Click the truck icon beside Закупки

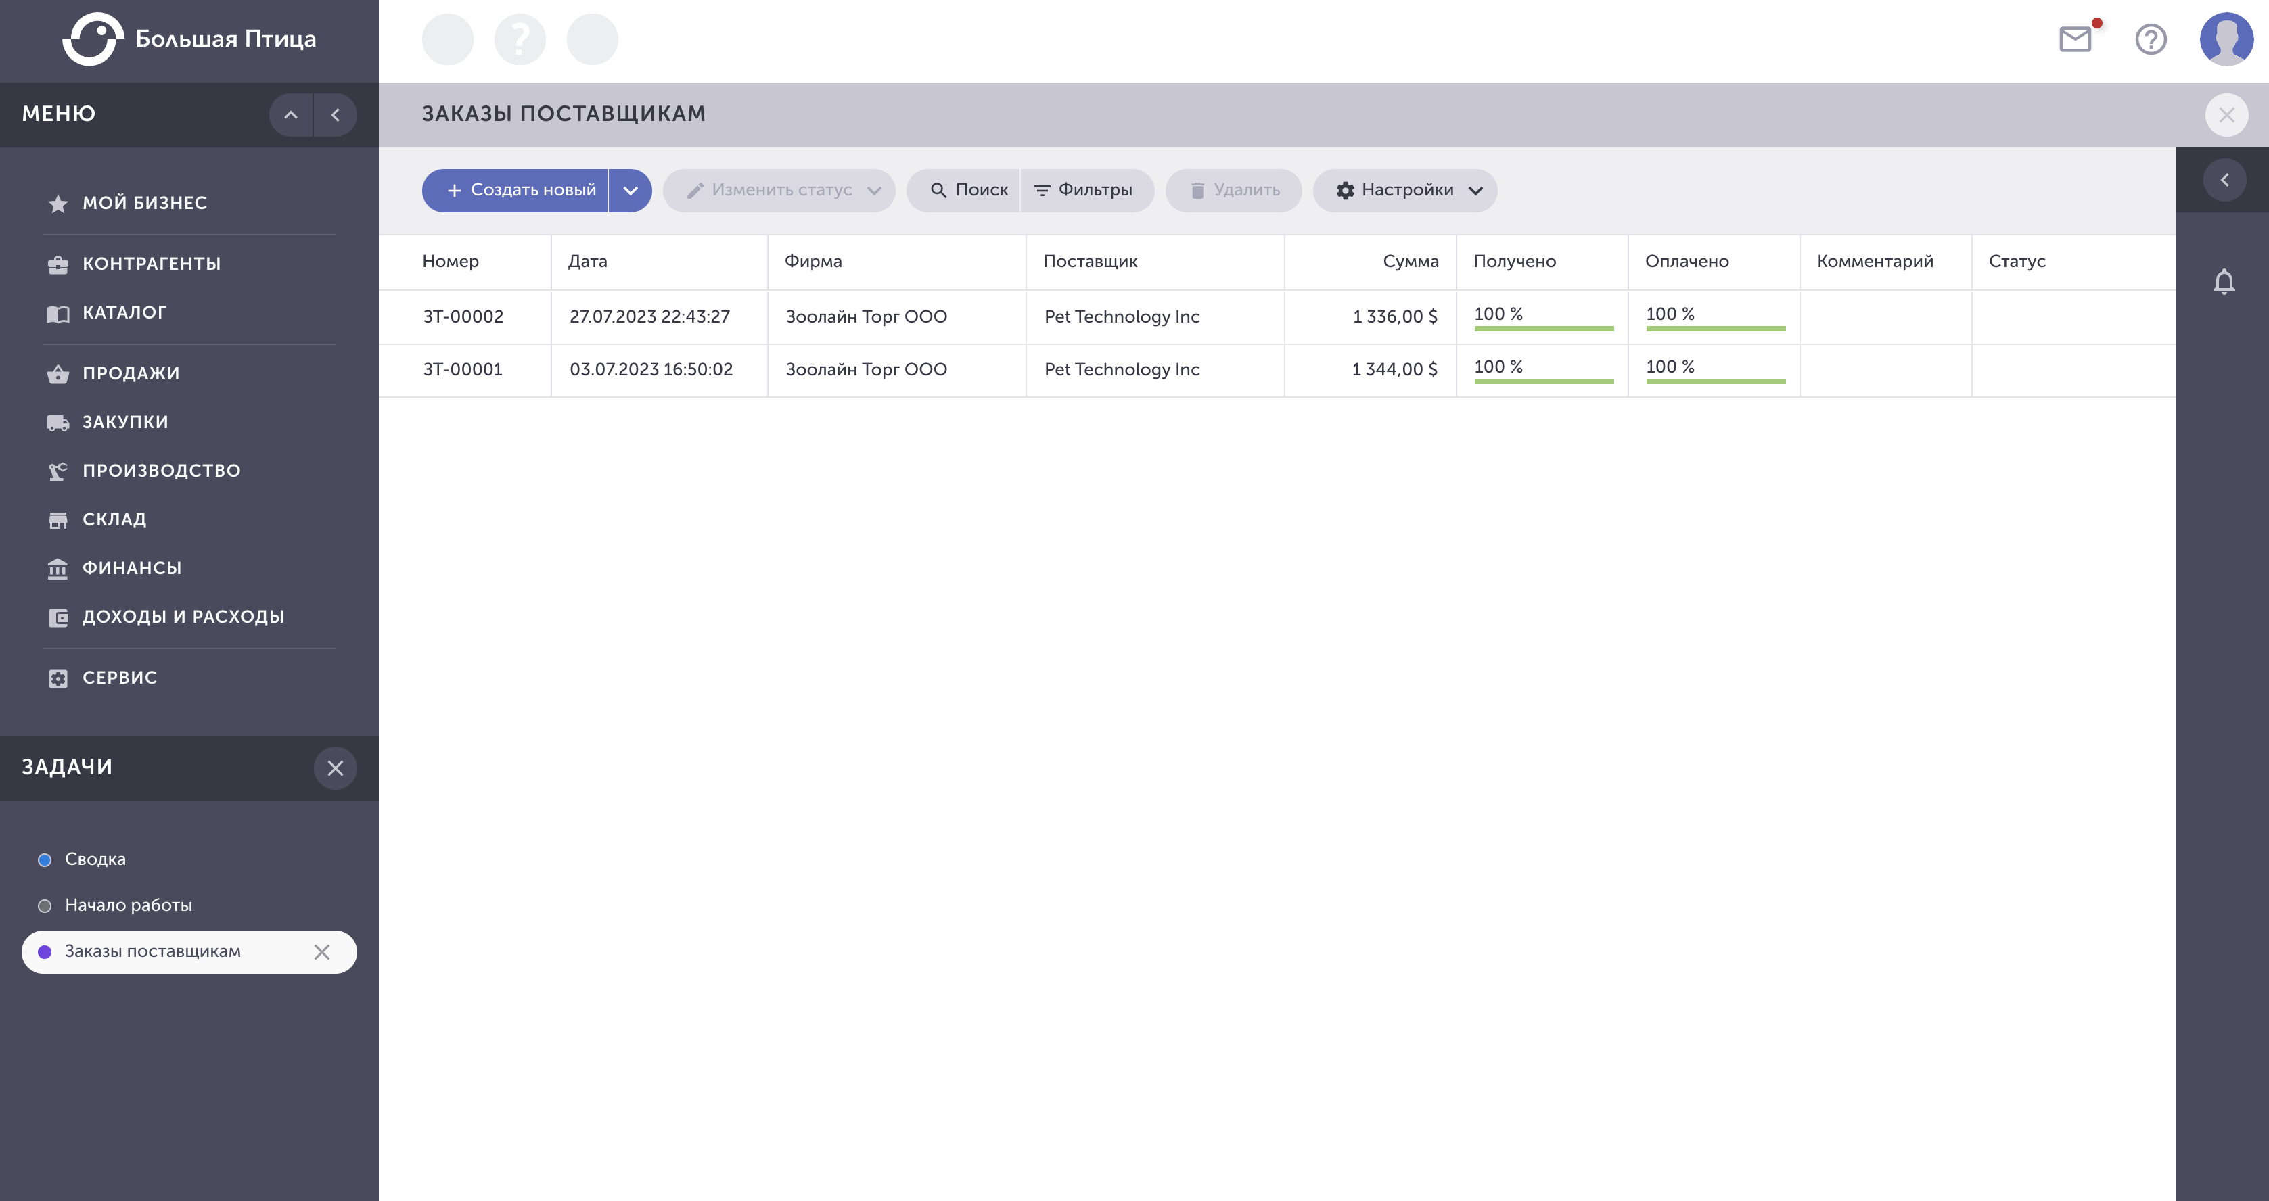pos(58,423)
